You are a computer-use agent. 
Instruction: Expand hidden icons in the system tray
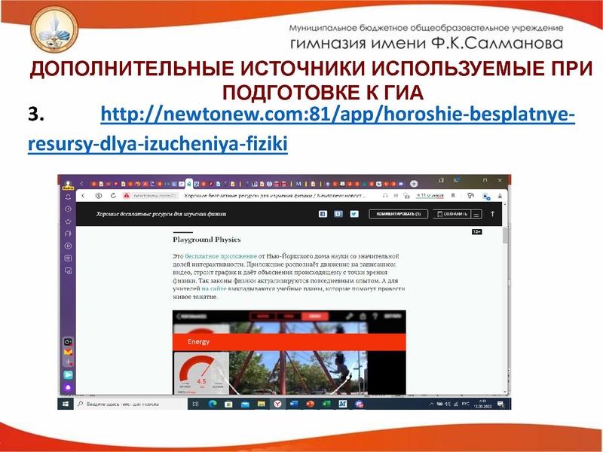point(431,403)
